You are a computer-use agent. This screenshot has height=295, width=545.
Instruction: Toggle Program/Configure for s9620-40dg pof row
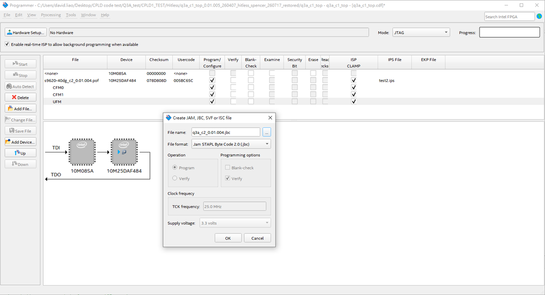point(212,80)
